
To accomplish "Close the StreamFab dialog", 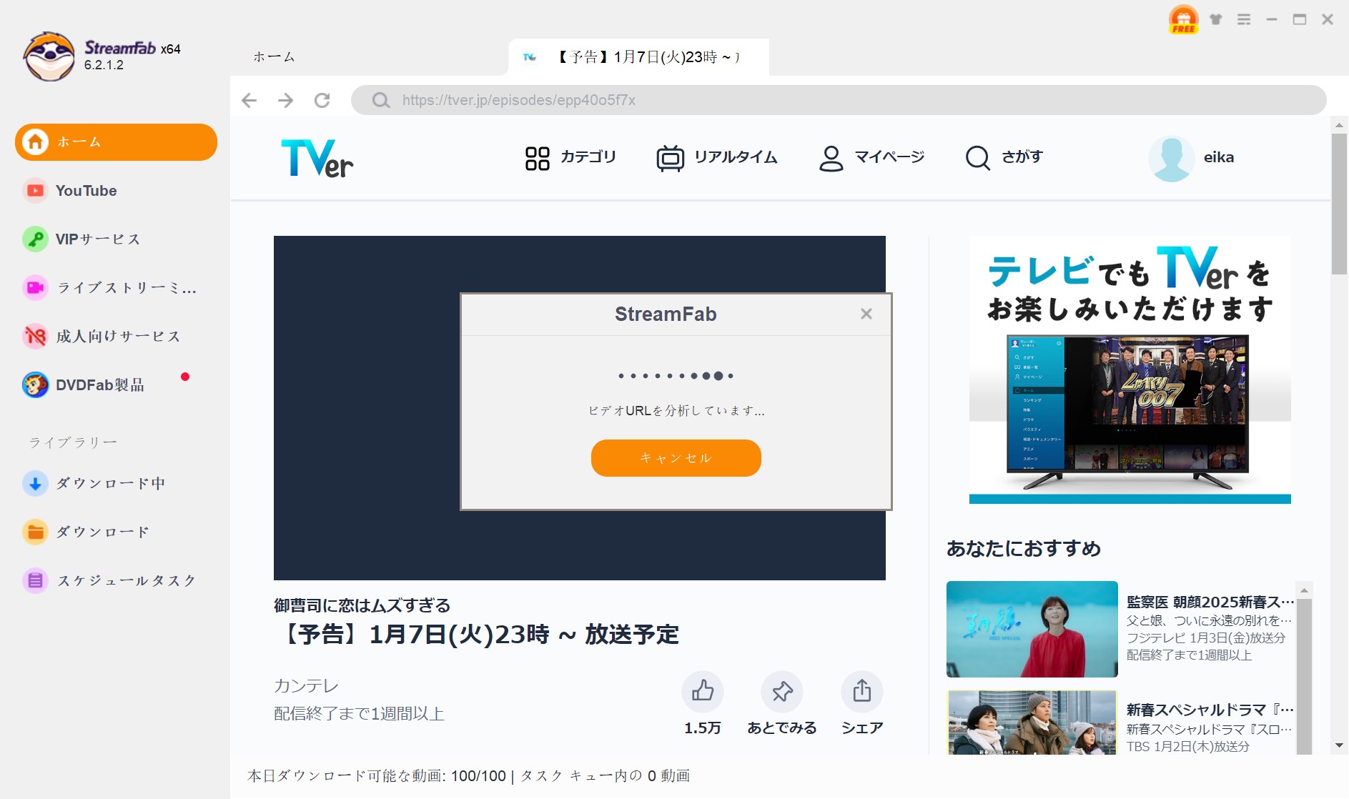I will (866, 314).
